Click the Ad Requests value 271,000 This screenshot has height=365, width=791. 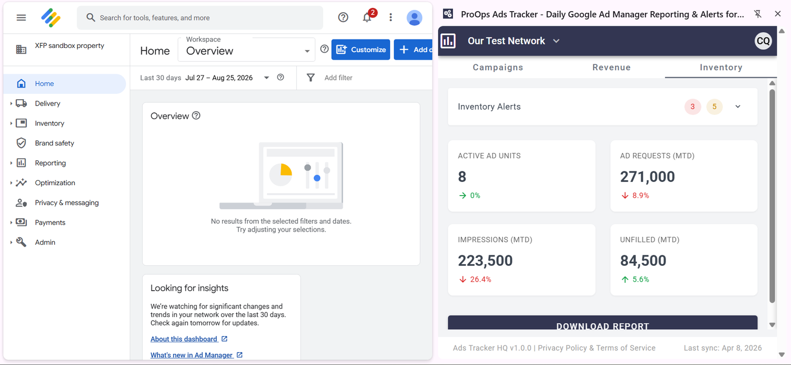coord(648,177)
